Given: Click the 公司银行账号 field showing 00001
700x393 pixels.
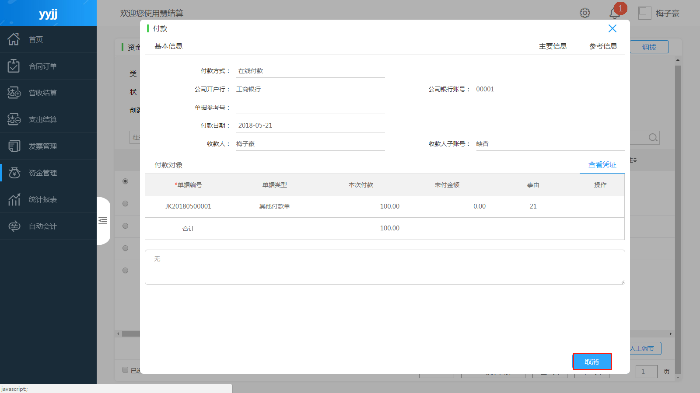Looking at the screenshot, I should click(x=550, y=89).
